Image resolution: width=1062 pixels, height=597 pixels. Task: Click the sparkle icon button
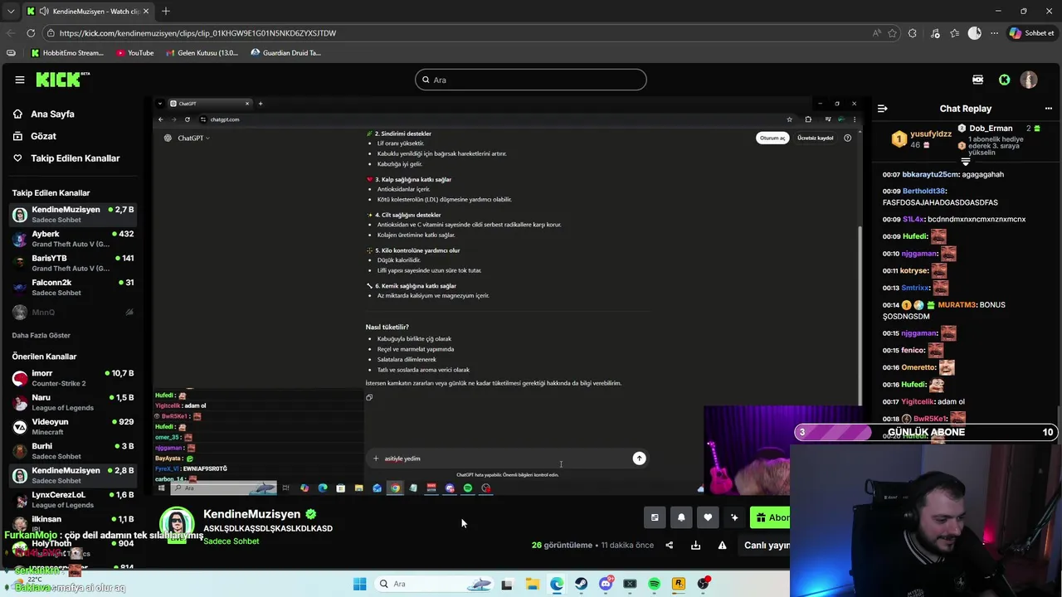[734, 517]
